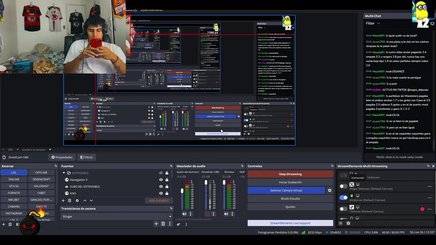
Task: Open Negro Detonao options three dots
Action: click(x=430, y=186)
